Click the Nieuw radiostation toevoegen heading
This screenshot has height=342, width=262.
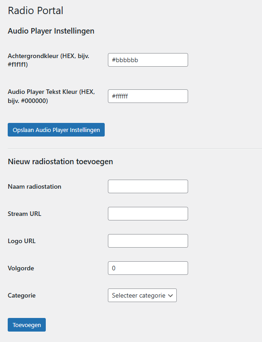pyautogui.click(x=60, y=161)
